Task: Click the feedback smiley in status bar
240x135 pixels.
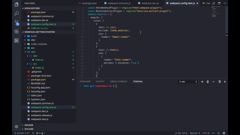Action: pos(224,133)
